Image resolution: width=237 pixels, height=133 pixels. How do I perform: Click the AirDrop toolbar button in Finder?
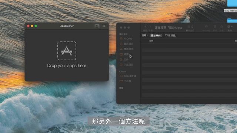(x=206, y=27)
